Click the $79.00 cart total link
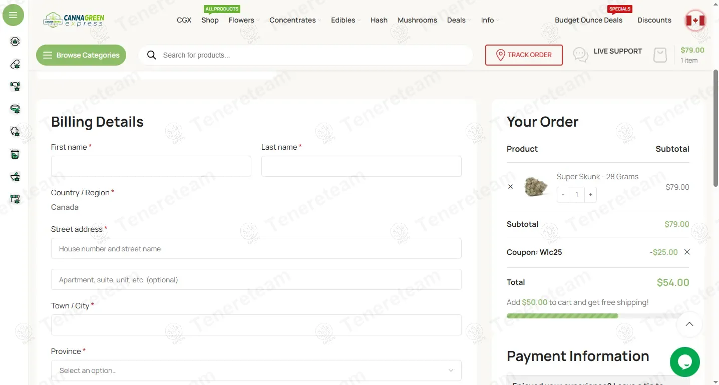This screenshot has height=385, width=719. tap(692, 50)
